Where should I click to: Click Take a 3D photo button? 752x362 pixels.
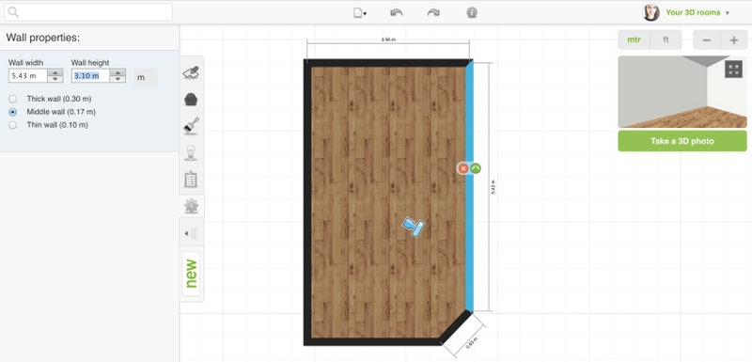click(682, 141)
